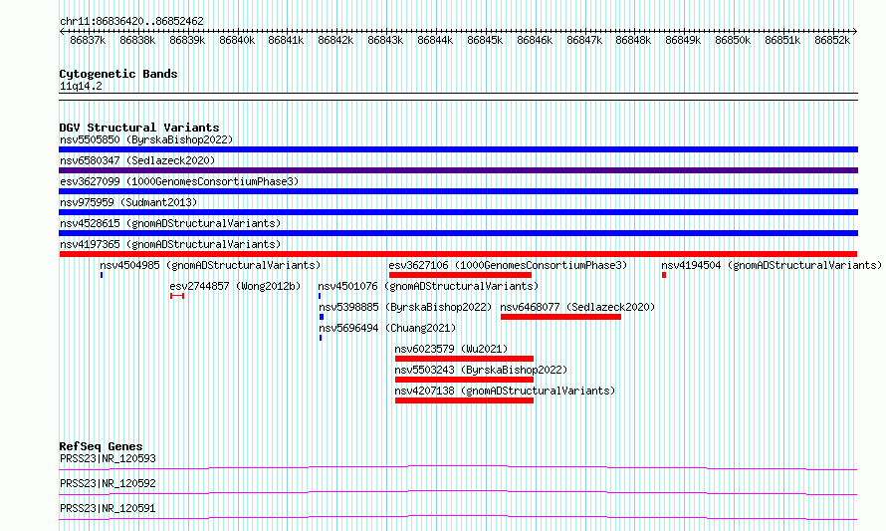Screen dimensions: 886x531
Task: Click the Cytogenetic Bands track title
Action: 118,74
